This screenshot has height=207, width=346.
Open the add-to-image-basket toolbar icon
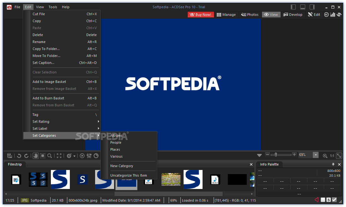(9, 156)
